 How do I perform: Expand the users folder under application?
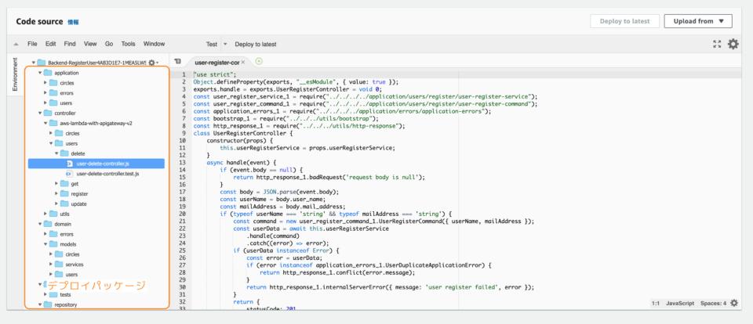click(x=45, y=103)
